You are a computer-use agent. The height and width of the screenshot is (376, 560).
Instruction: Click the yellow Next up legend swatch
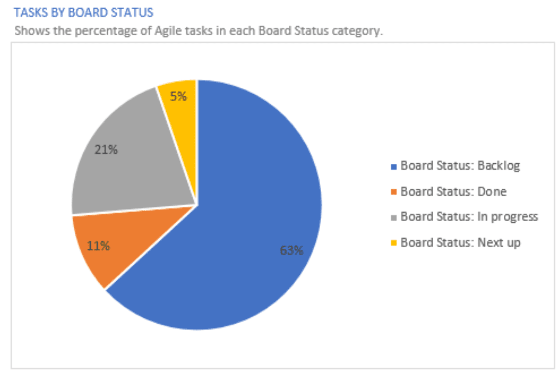394,243
